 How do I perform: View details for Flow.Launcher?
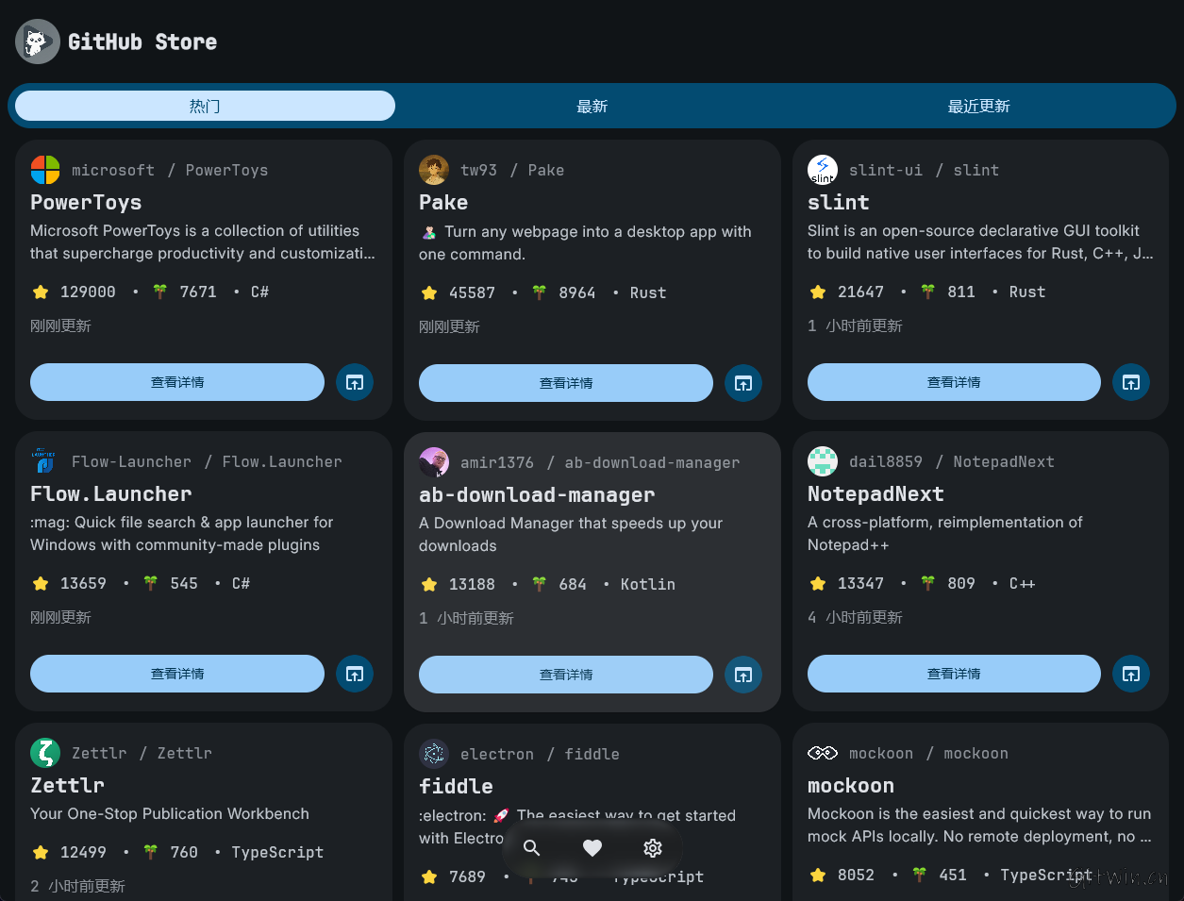[x=177, y=674]
